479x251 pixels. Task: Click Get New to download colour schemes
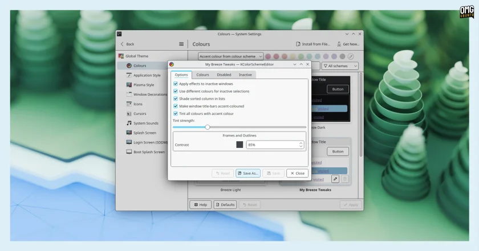click(x=348, y=44)
